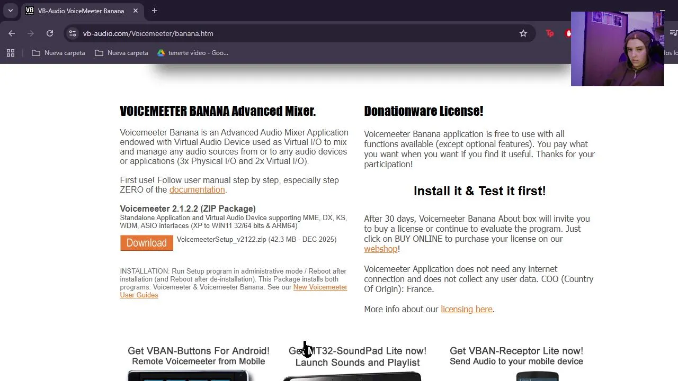Viewport: 678px width, 381px height.
Task: Open the New Voicemeeter User Guides link
Action: [234, 291]
